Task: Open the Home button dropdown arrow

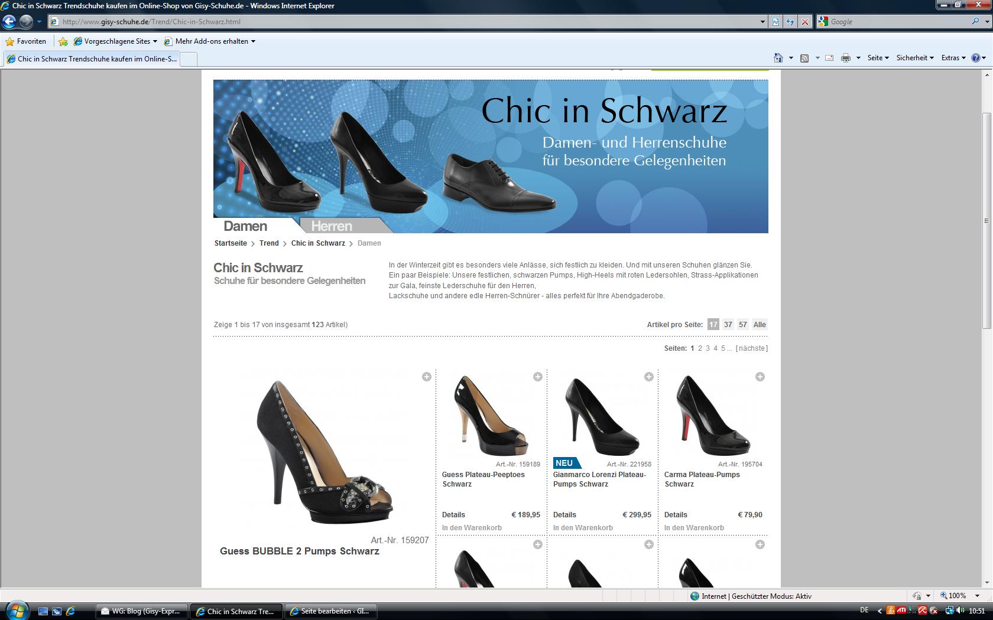Action: click(791, 58)
